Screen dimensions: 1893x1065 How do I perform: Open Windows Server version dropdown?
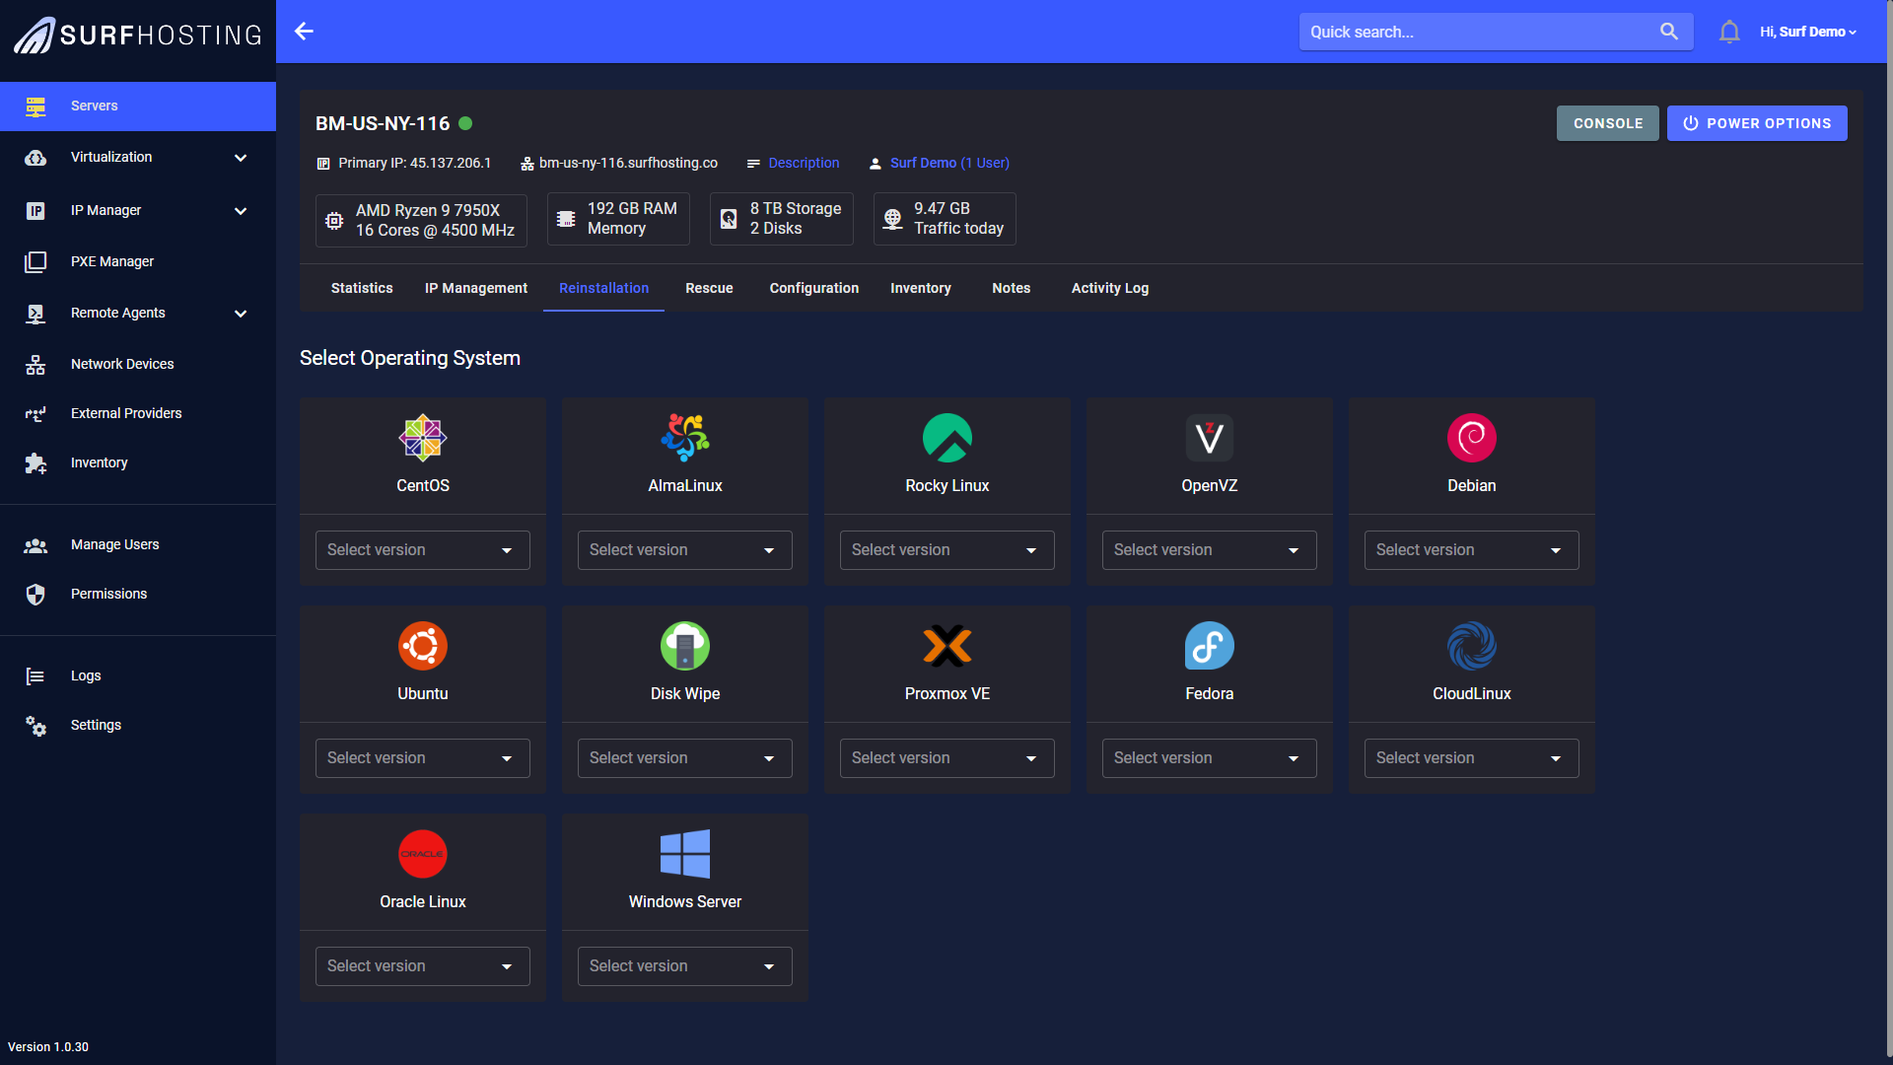(x=685, y=966)
